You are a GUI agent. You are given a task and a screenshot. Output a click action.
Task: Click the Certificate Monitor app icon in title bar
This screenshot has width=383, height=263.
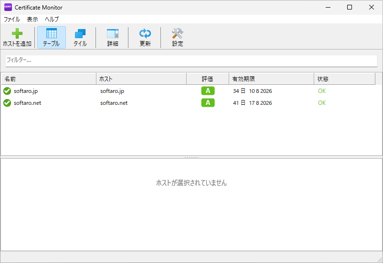click(8, 7)
